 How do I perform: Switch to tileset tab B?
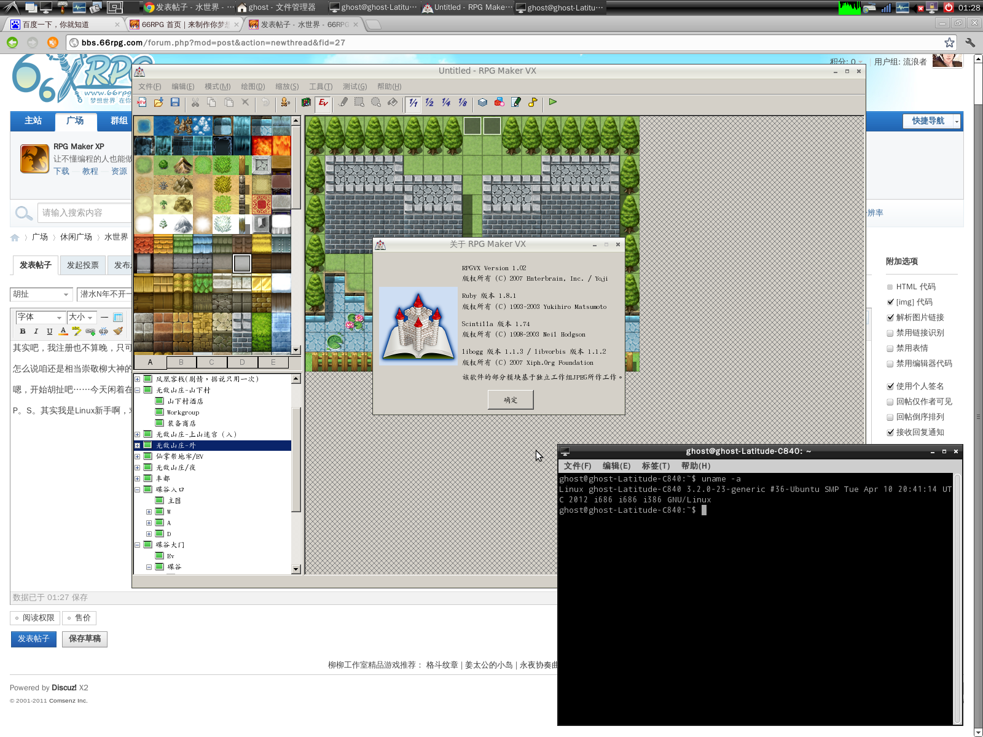pos(181,362)
